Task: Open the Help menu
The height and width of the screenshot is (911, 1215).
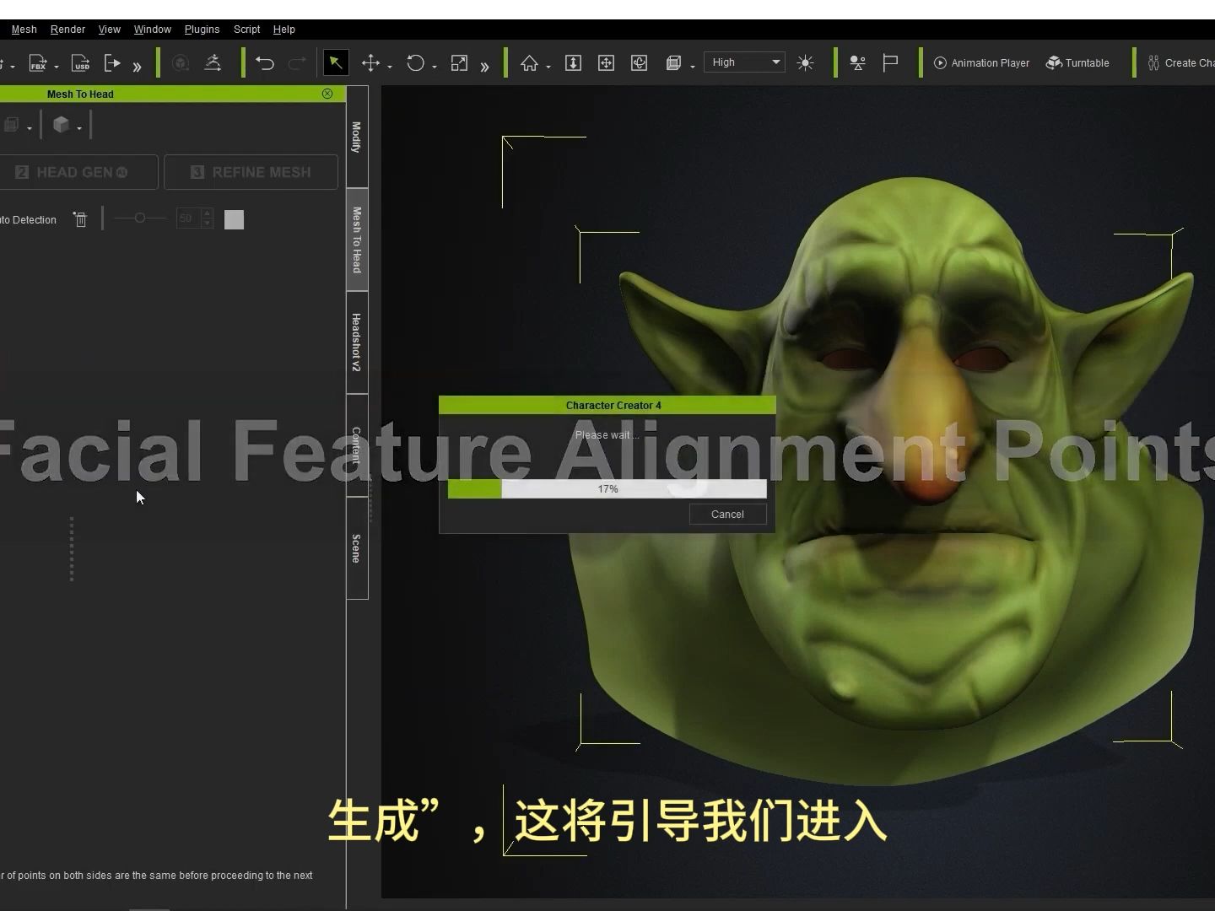Action: coord(284,30)
